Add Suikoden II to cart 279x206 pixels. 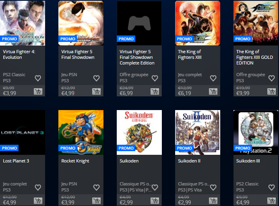click(213, 201)
